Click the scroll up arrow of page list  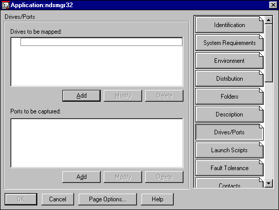[x=268, y=20]
